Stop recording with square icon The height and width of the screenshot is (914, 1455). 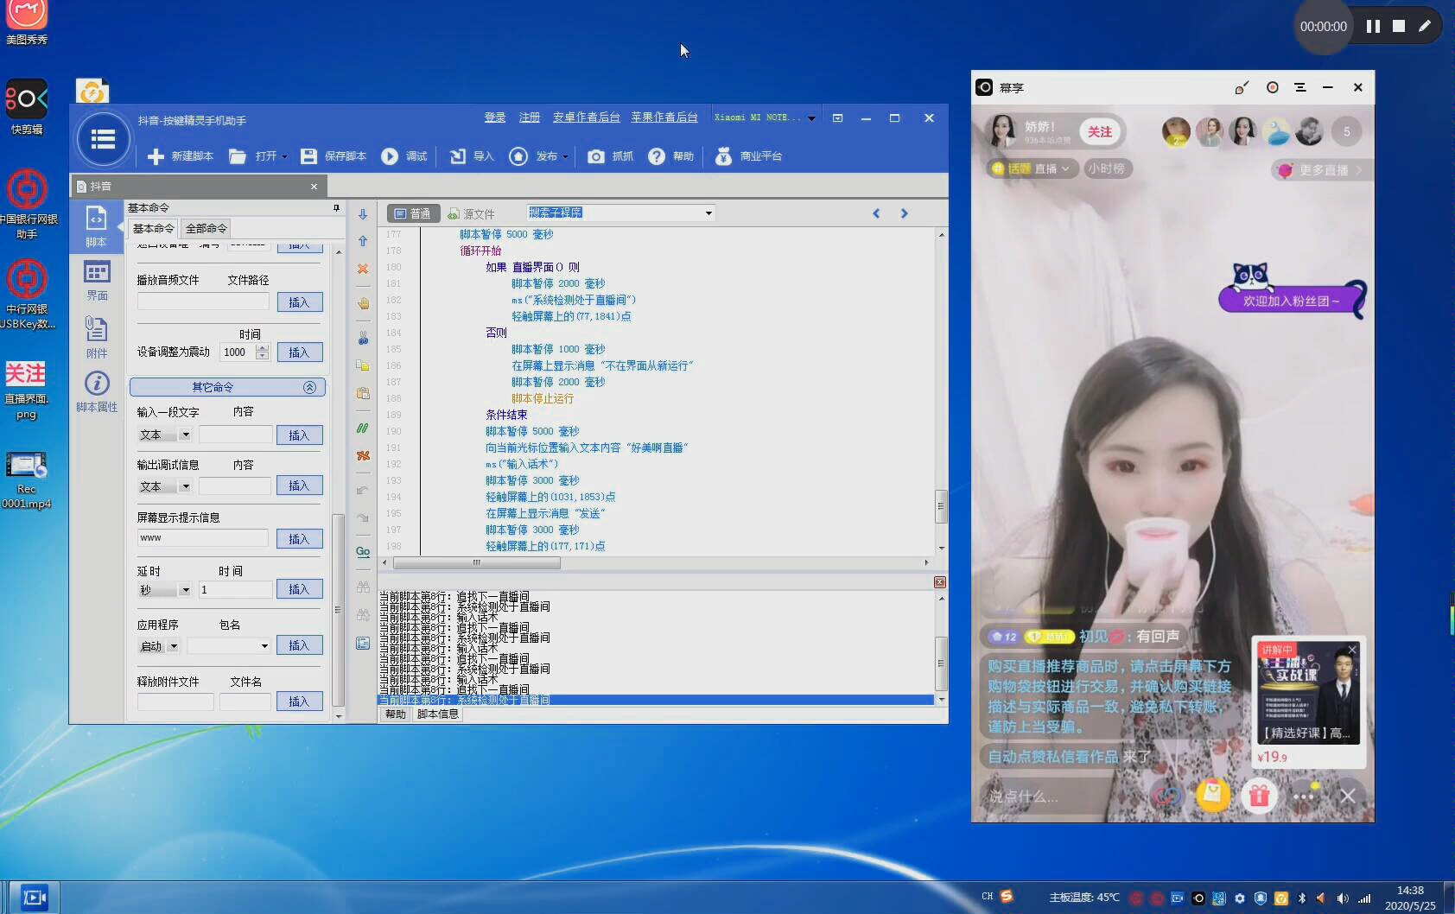[1399, 26]
